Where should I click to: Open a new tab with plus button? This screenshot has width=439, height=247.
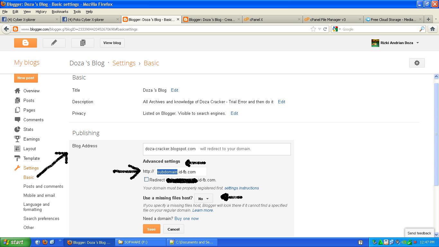tap(428, 19)
